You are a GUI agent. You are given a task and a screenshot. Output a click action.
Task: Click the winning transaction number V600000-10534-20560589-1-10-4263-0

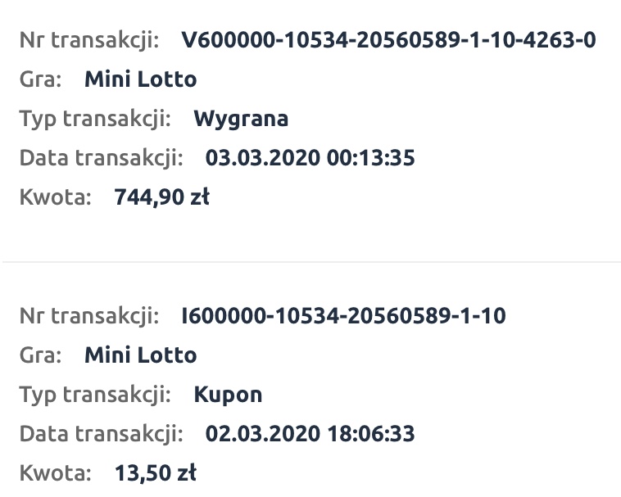point(388,40)
